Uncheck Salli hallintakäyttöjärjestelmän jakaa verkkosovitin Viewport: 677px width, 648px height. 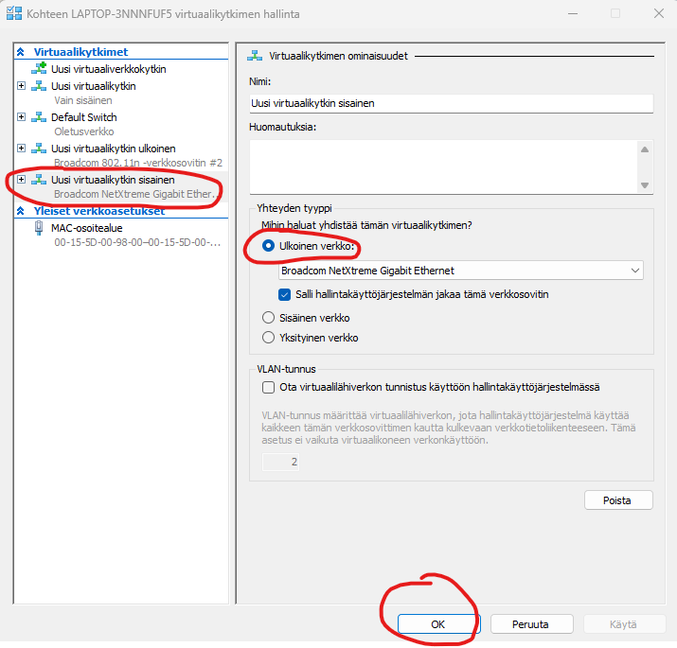pos(285,294)
